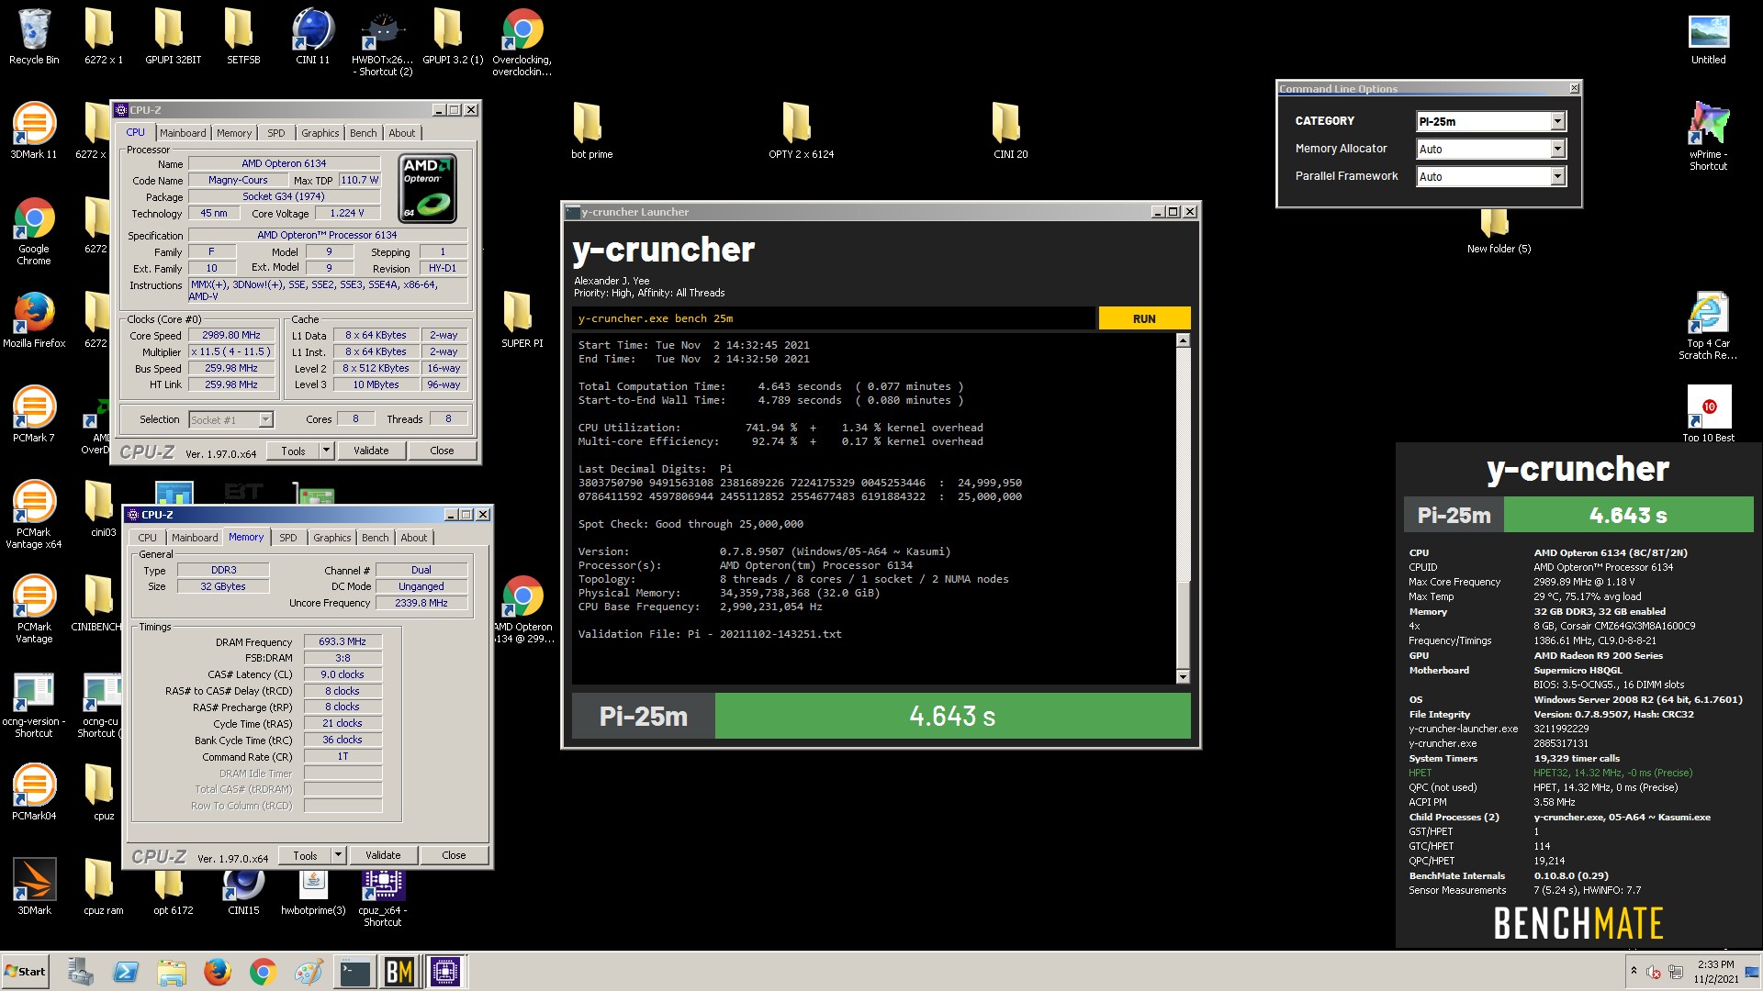1763x991 pixels.
Task: Open the PCMark 7 shortcut
Action: pyautogui.click(x=34, y=415)
